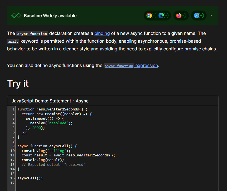Image resolution: width=227 pixels, height=191 pixels.
Task: Click the green checkmark beside Firefox
Action: point(184,16)
